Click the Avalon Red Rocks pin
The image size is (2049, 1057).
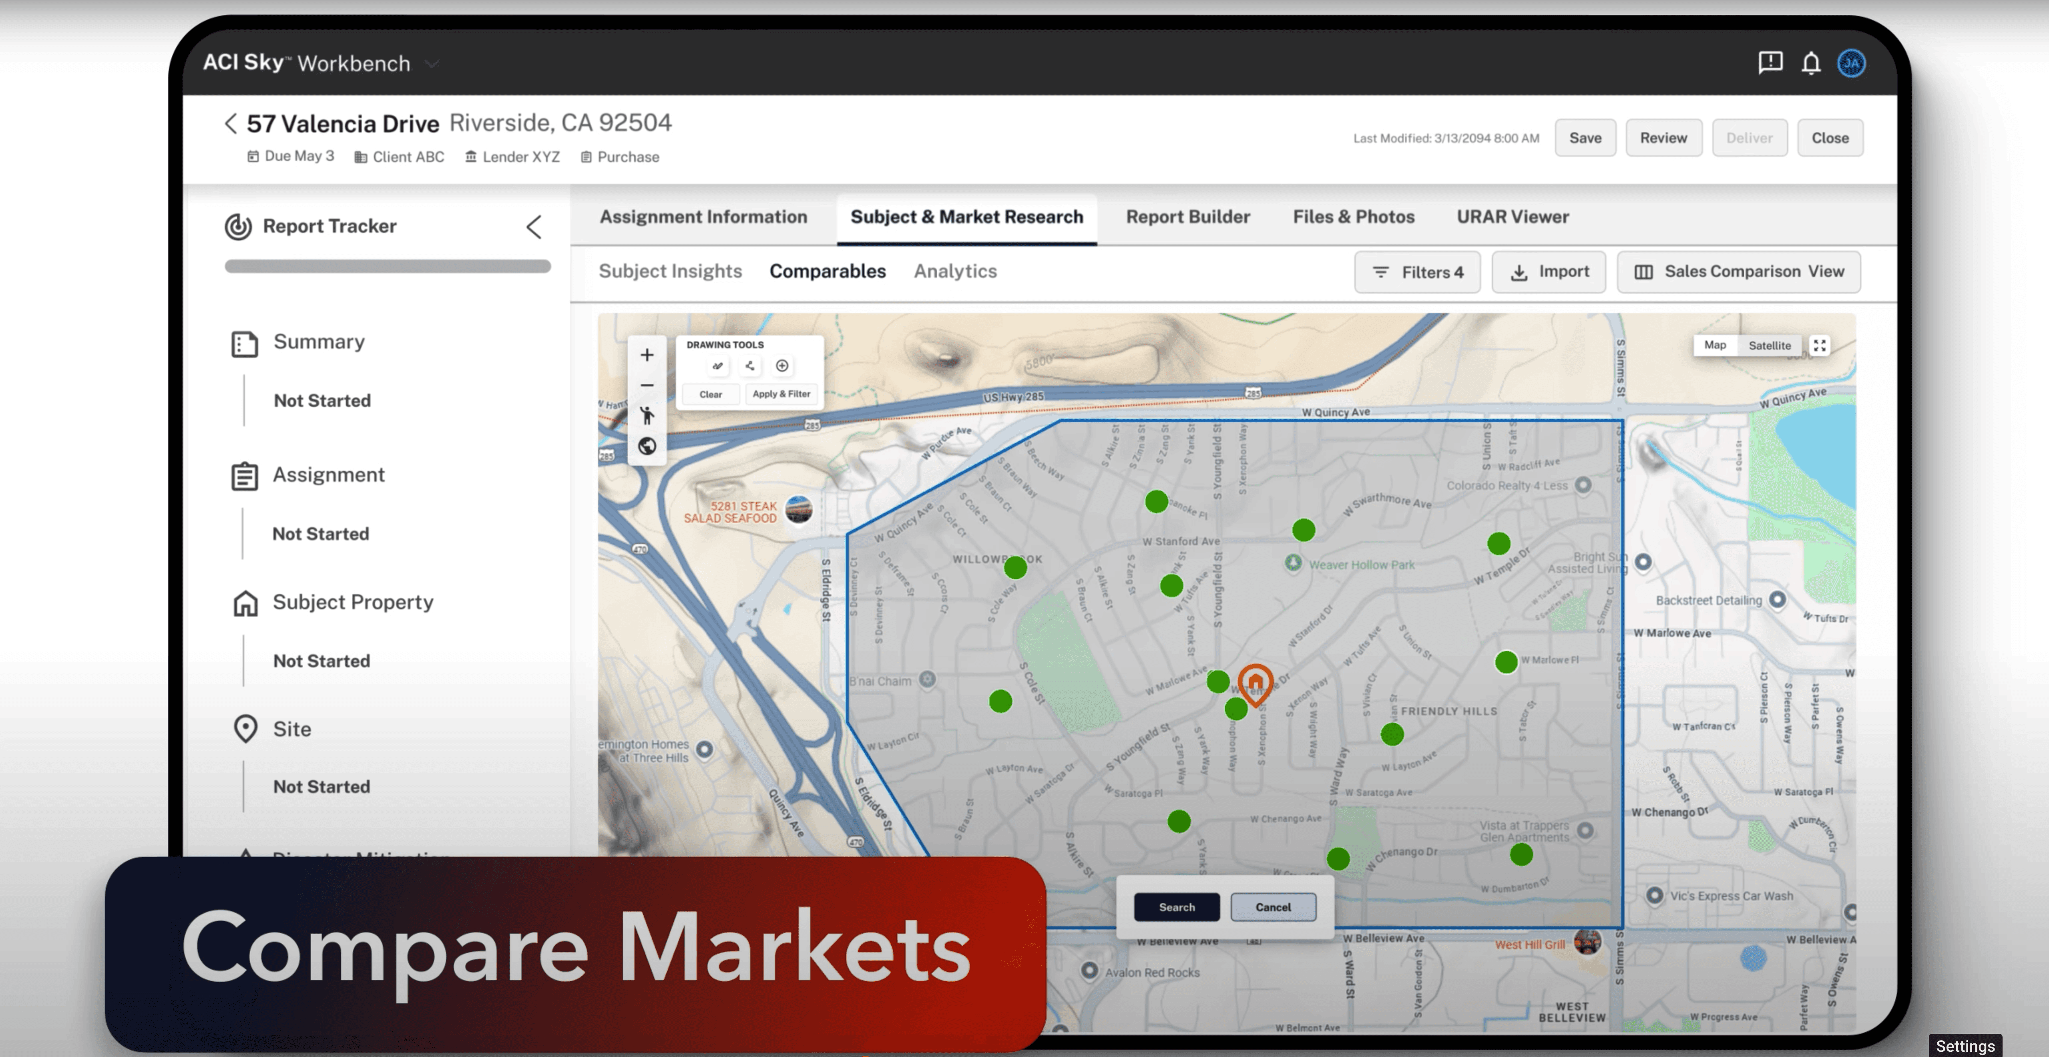pyautogui.click(x=1090, y=971)
